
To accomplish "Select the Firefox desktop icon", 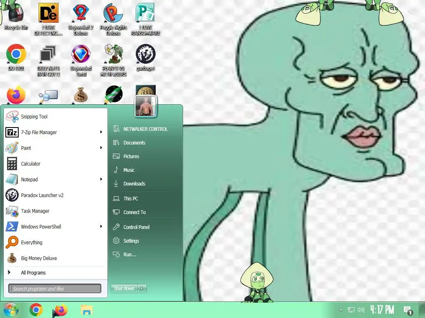I will (16, 95).
